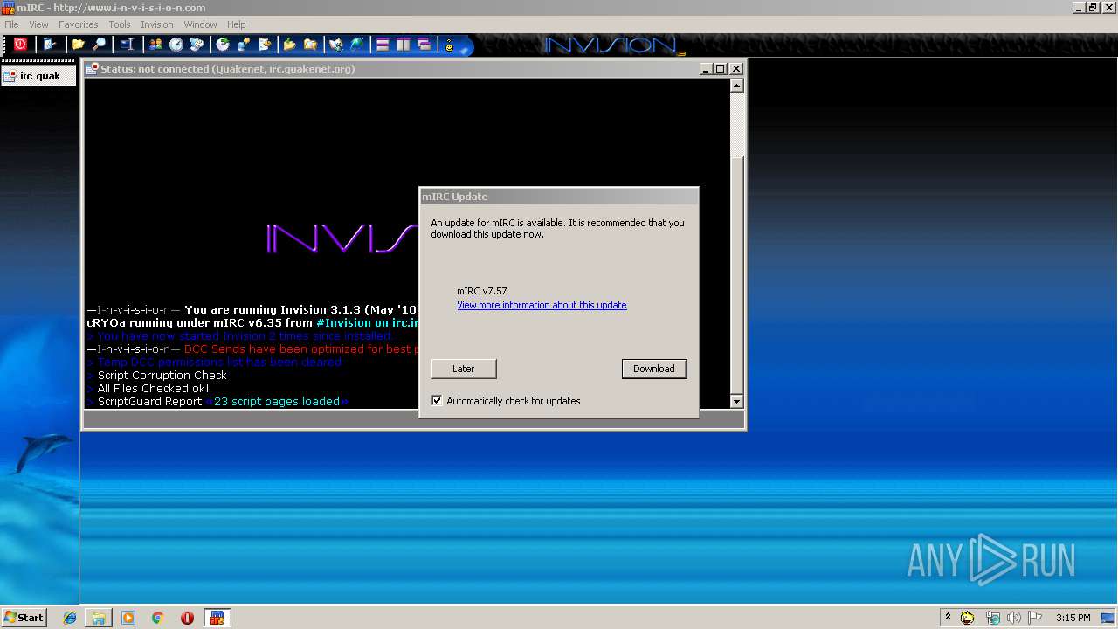Launch the media player taskbar icon
The width and height of the screenshot is (1118, 629).
coord(128,618)
